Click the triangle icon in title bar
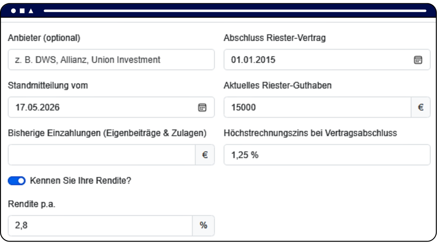The width and height of the screenshot is (437, 245). click(x=31, y=11)
